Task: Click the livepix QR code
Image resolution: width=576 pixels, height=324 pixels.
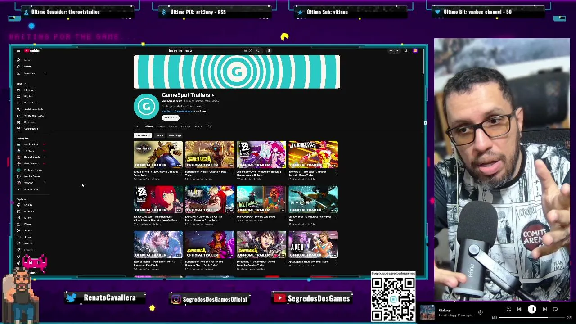Action: [x=393, y=298]
